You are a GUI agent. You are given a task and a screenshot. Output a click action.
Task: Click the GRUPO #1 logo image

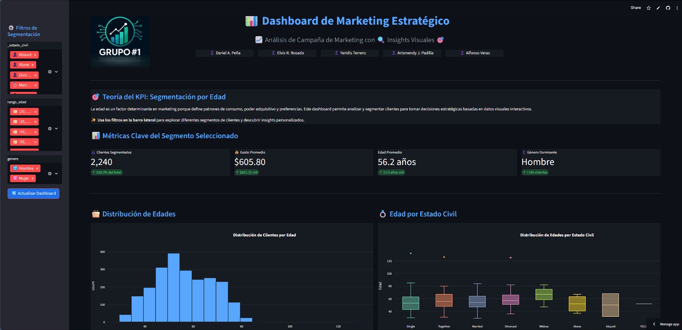click(x=120, y=42)
